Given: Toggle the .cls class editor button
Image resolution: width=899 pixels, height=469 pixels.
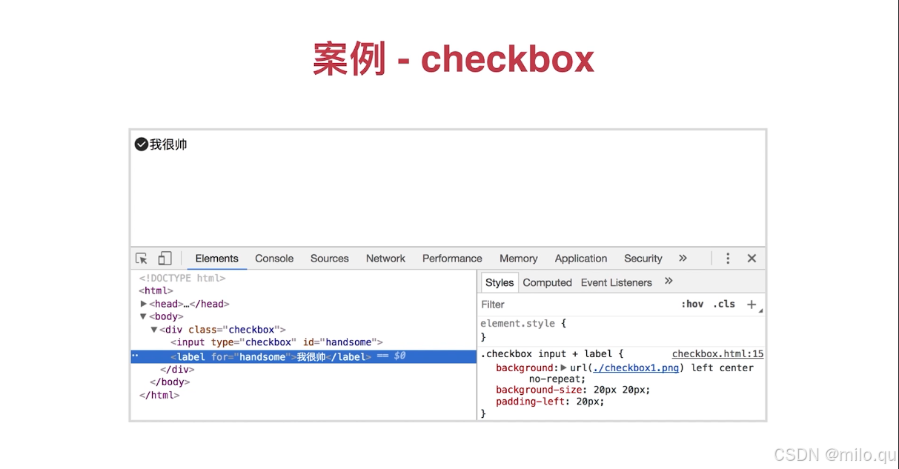Looking at the screenshot, I should coord(724,305).
